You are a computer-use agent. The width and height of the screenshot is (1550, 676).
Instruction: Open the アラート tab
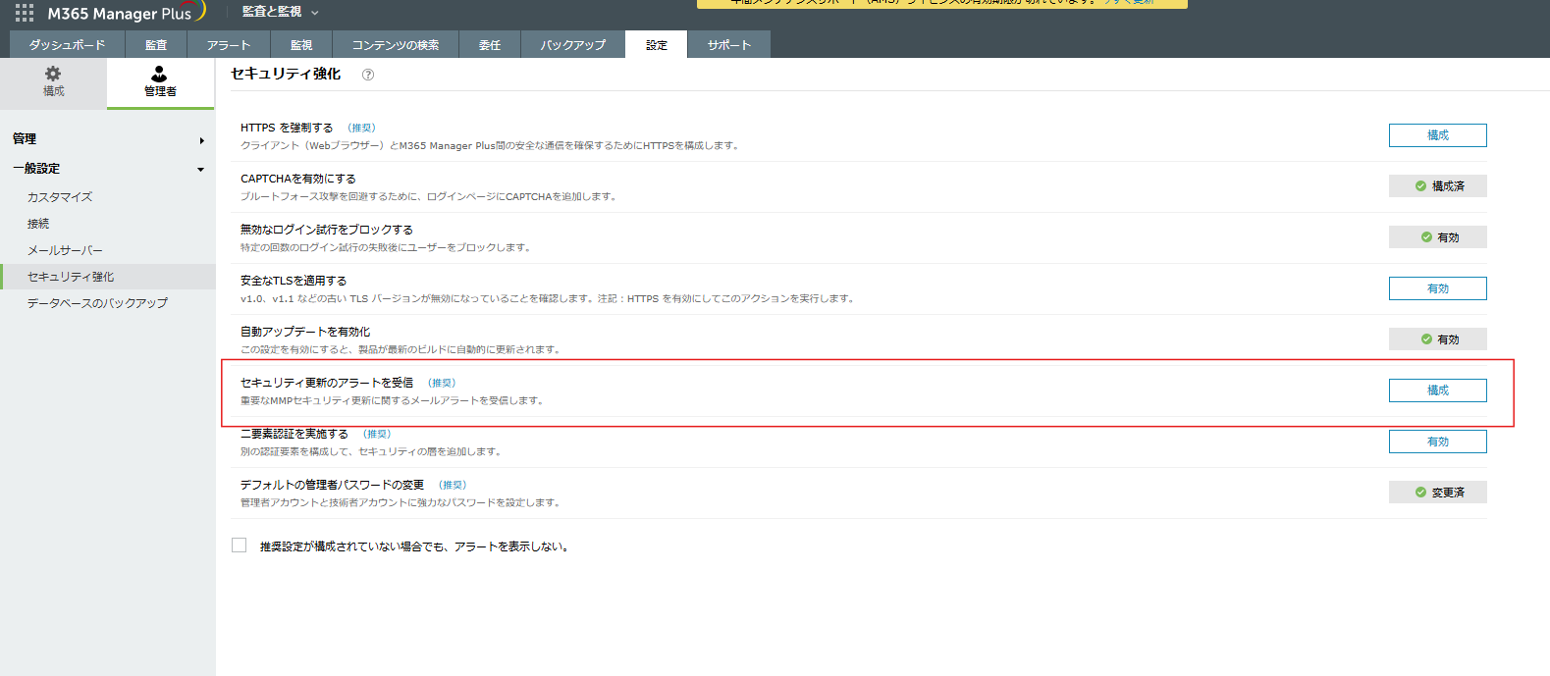click(229, 45)
